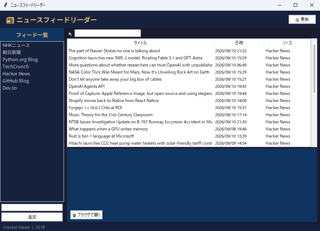Select Proof of Capture article
The height and width of the screenshot is (231, 320).
click(189, 93)
